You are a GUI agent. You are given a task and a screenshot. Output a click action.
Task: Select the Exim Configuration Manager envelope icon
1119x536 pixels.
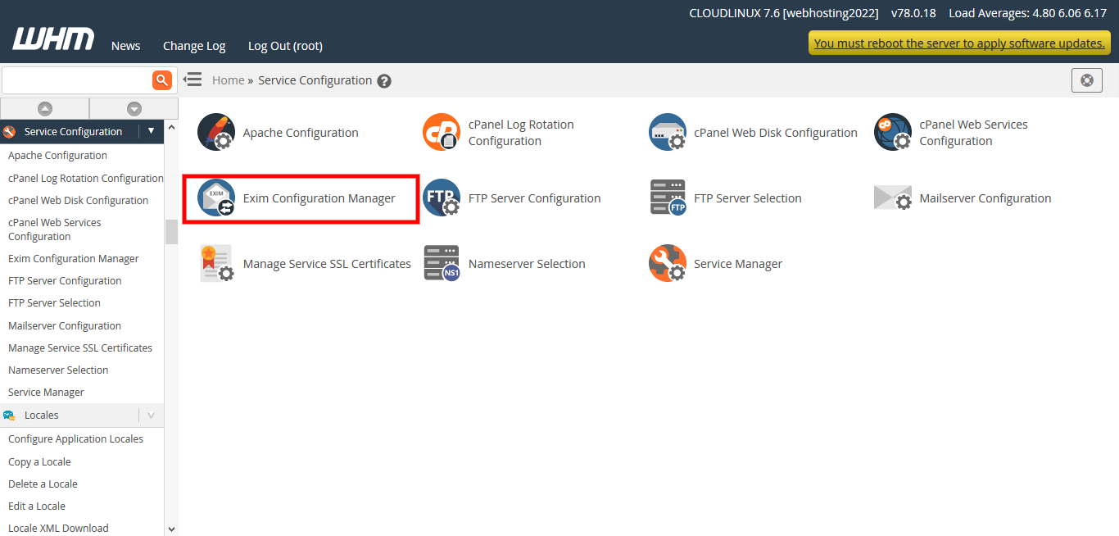coord(216,198)
